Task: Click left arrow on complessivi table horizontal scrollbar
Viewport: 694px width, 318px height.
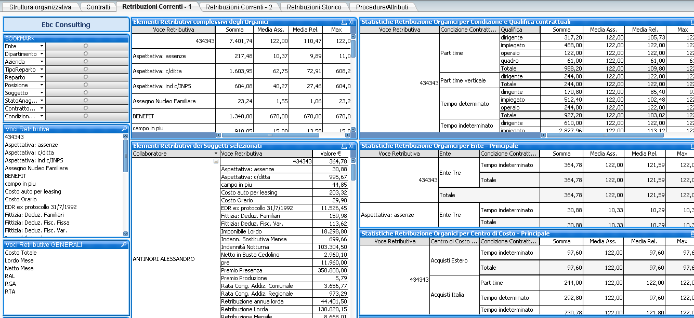Action: click(x=219, y=135)
